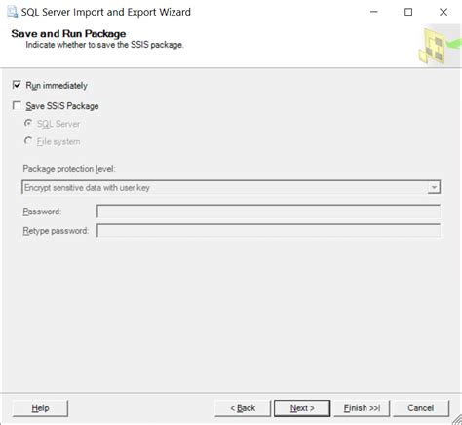The width and height of the screenshot is (462, 425).
Task: Minimize the wizard window
Action: (374, 12)
